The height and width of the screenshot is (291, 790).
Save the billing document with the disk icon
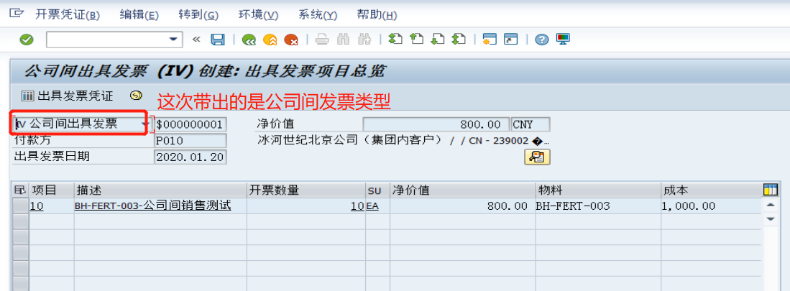[218, 40]
